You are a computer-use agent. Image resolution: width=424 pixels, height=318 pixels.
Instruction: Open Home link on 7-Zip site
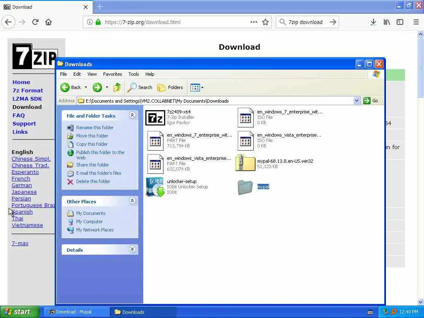point(21,82)
